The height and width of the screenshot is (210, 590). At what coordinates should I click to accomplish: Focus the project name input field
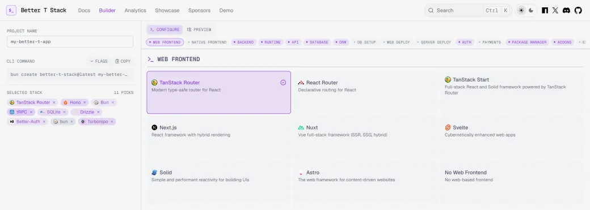pyautogui.click(x=70, y=42)
